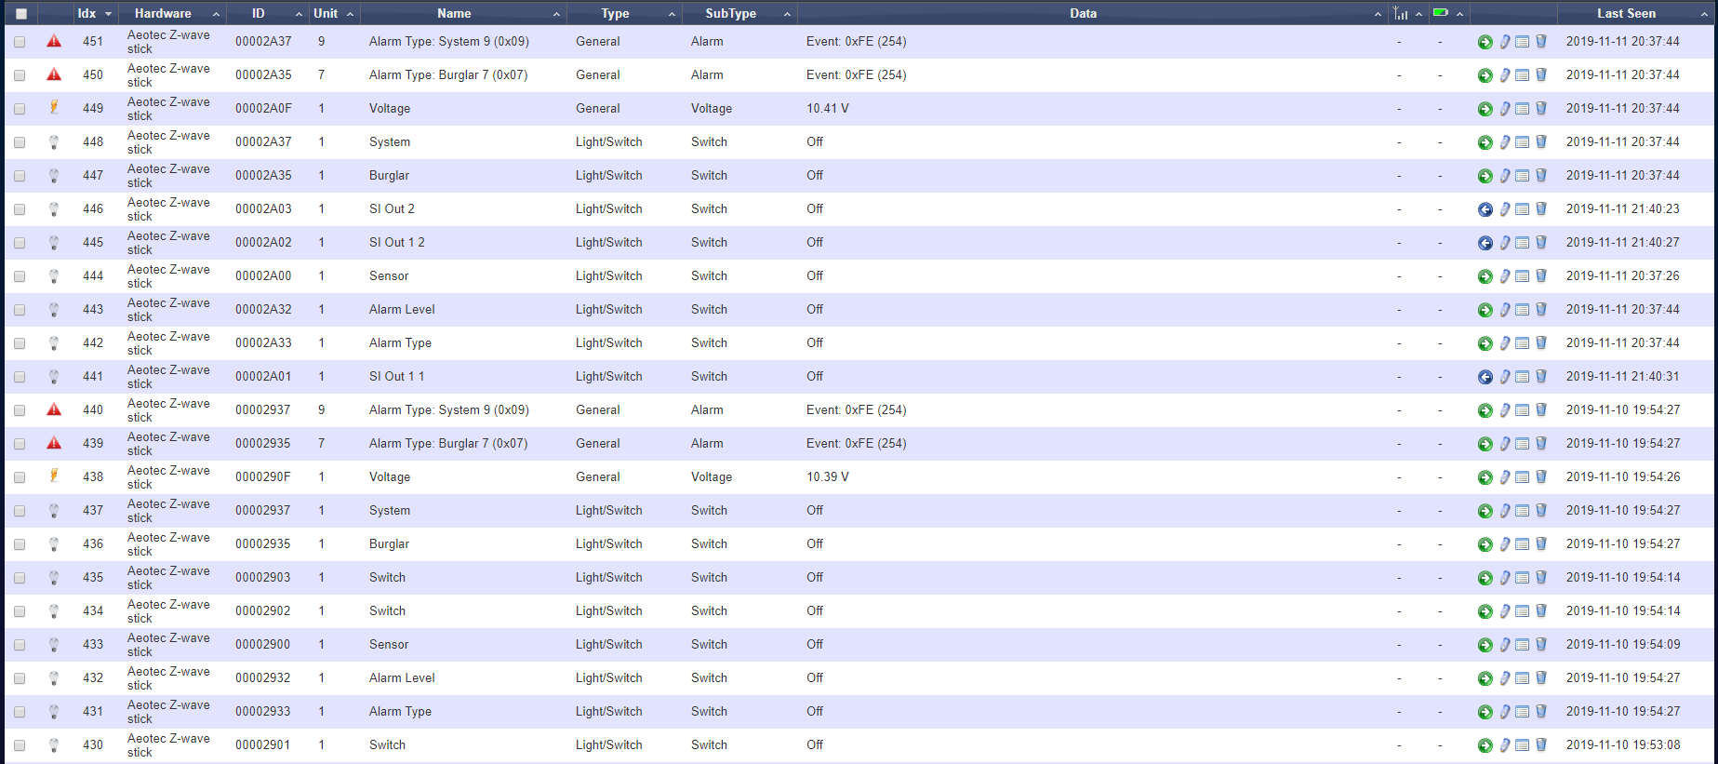Click the blue arrow icon for device 441
This screenshot has height=764, width=1718.
[1485, 377]
